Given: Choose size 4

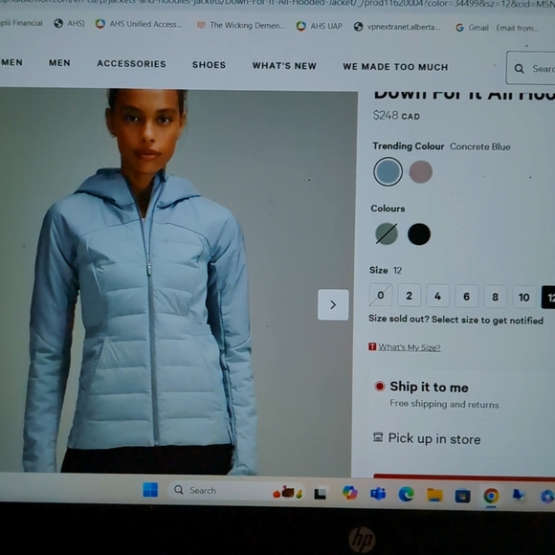Looking at the screenshot, I should (438, 296).
